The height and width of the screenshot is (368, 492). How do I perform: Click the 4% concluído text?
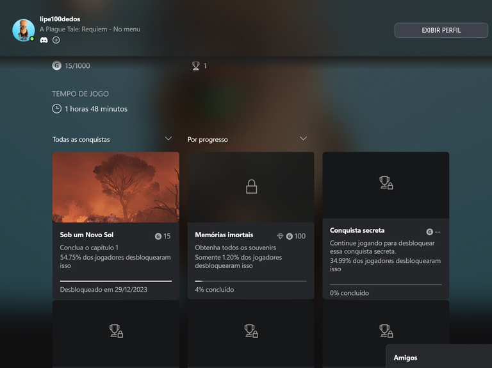point(215,290)
